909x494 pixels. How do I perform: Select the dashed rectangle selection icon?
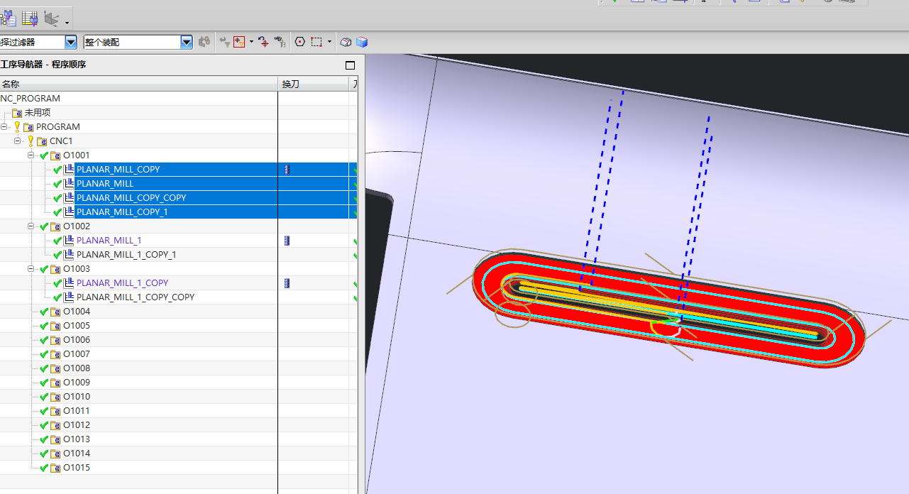point(316,42)
